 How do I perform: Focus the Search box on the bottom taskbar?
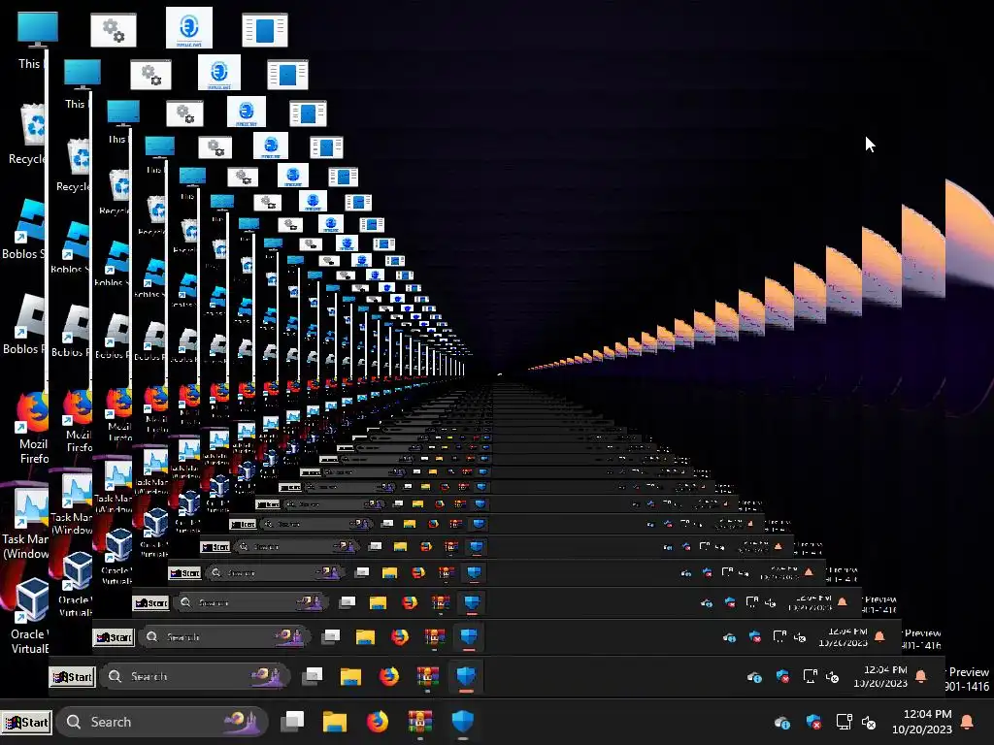162,722
